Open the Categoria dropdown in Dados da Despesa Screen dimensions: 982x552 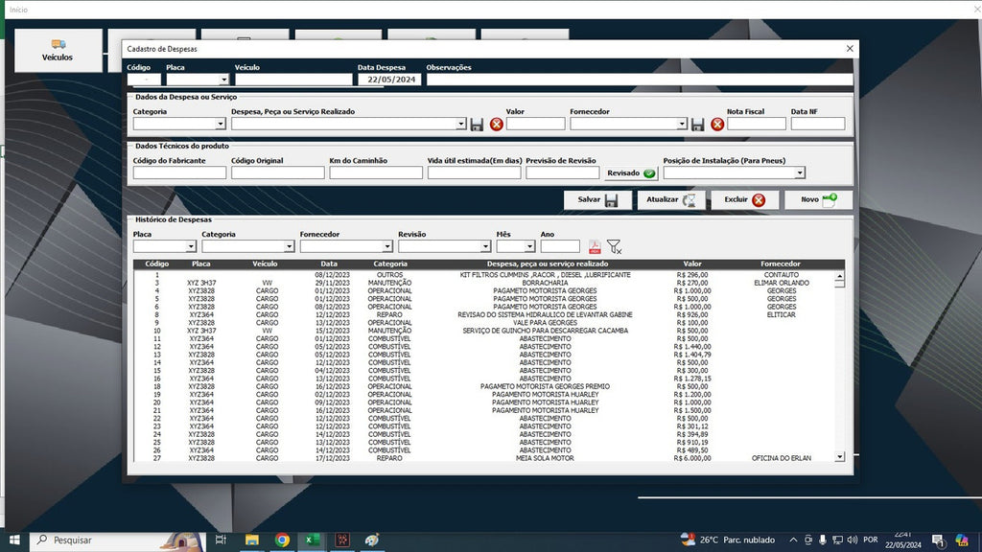point(220,124)
